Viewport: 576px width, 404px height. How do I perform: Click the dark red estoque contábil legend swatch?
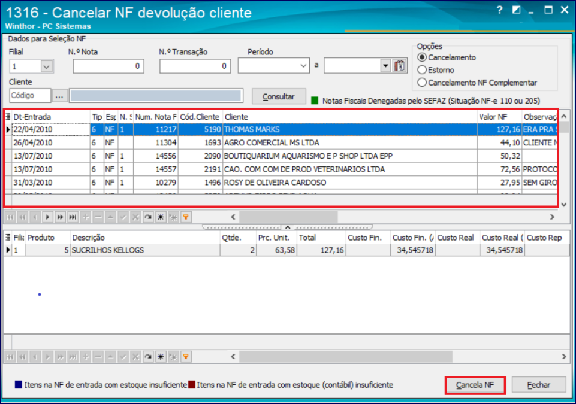[192, 385]
